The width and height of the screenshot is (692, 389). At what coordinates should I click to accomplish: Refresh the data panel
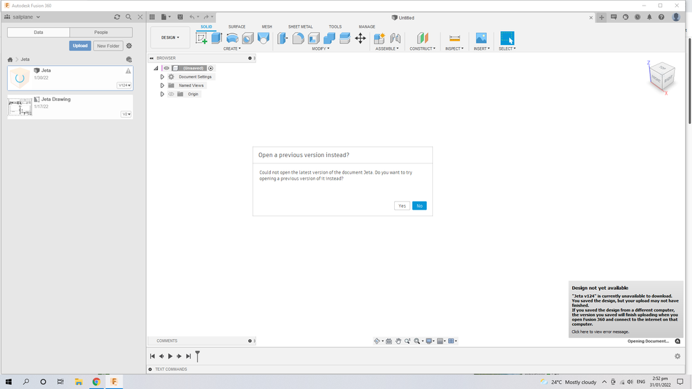[117, 17]
